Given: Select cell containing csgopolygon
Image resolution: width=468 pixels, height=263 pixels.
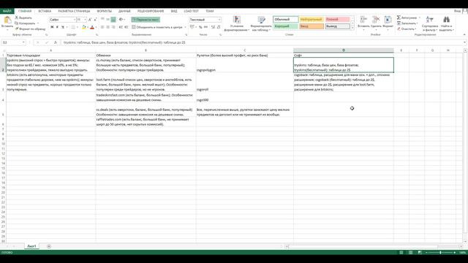Looking at the screenshot, I should [245, 65].
